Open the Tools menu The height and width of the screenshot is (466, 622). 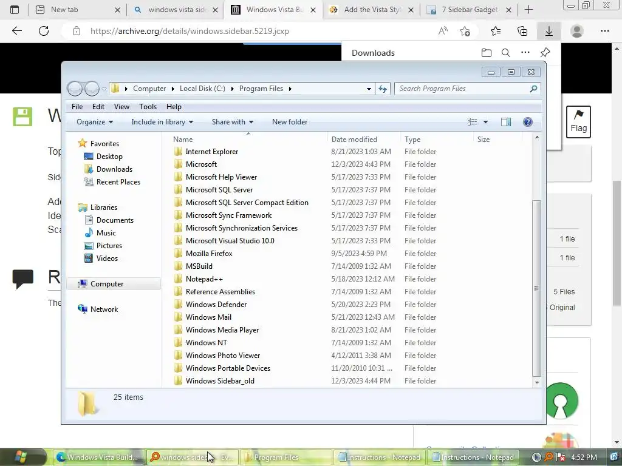point(148,107)
